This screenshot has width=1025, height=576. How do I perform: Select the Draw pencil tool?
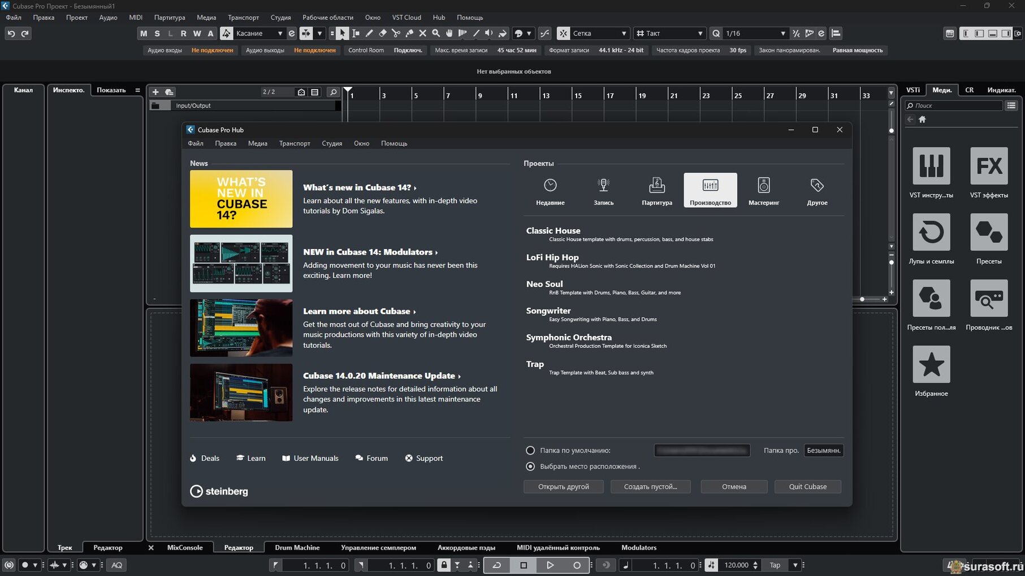369,33
